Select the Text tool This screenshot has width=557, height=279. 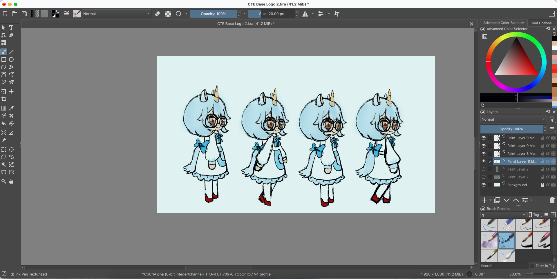pos(11,28)
